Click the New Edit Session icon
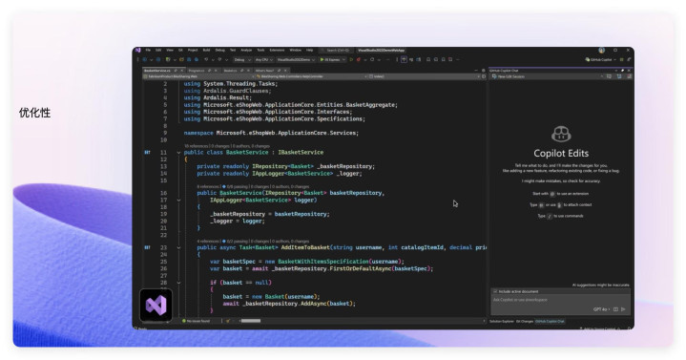686x360 pixels. pyautogui.click(x=494, y=76)
